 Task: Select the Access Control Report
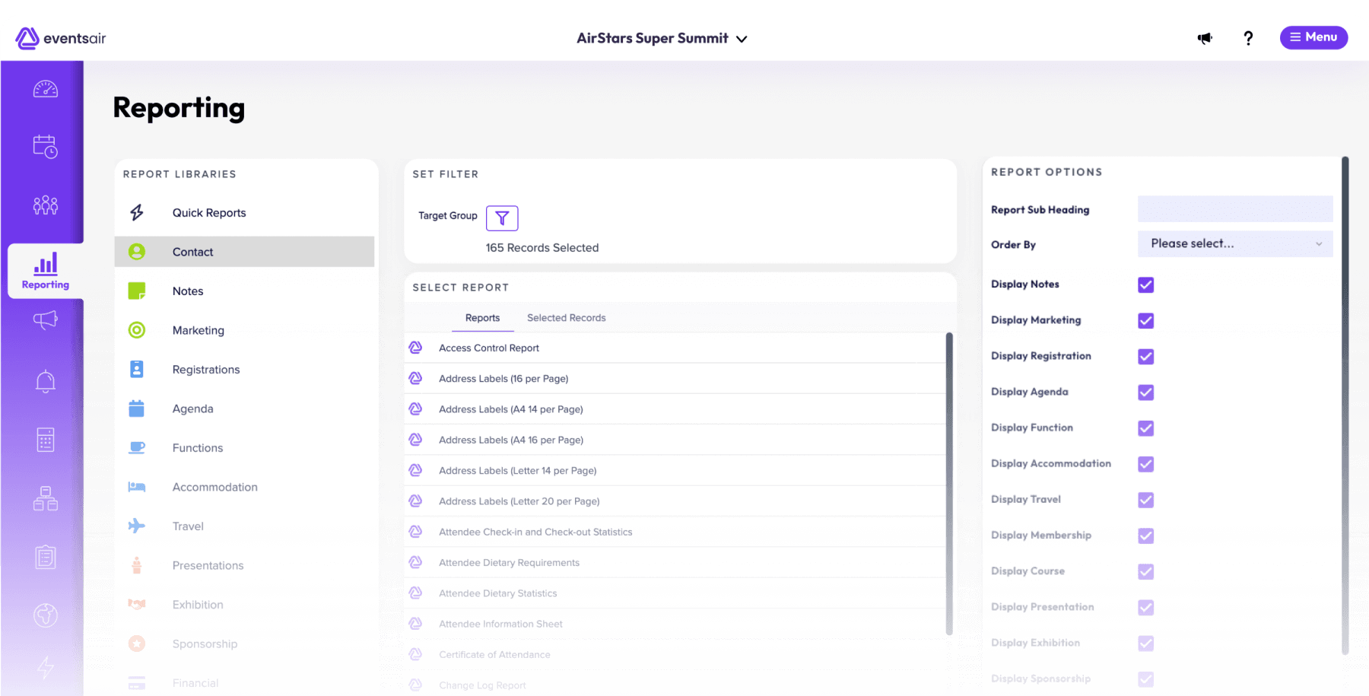tap(489, 348)
